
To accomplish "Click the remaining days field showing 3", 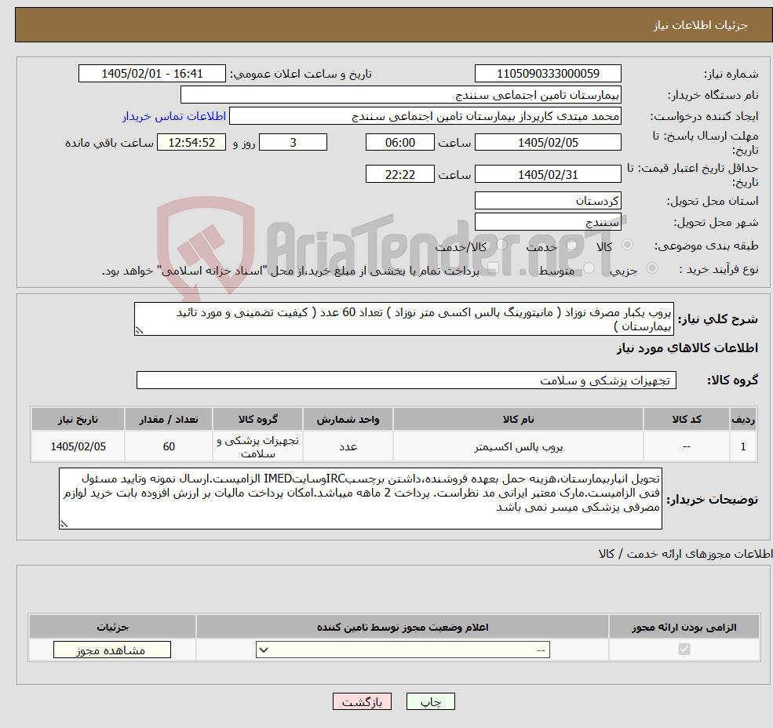I will [293, 143].
